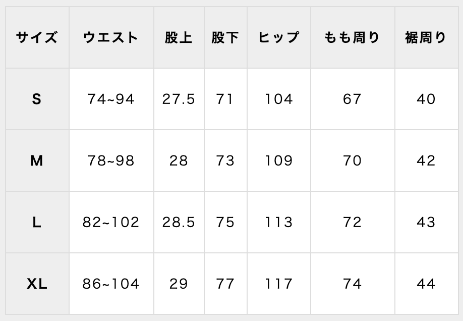
Task: Select the 股下 column header
Action: (x=225, y=37)
